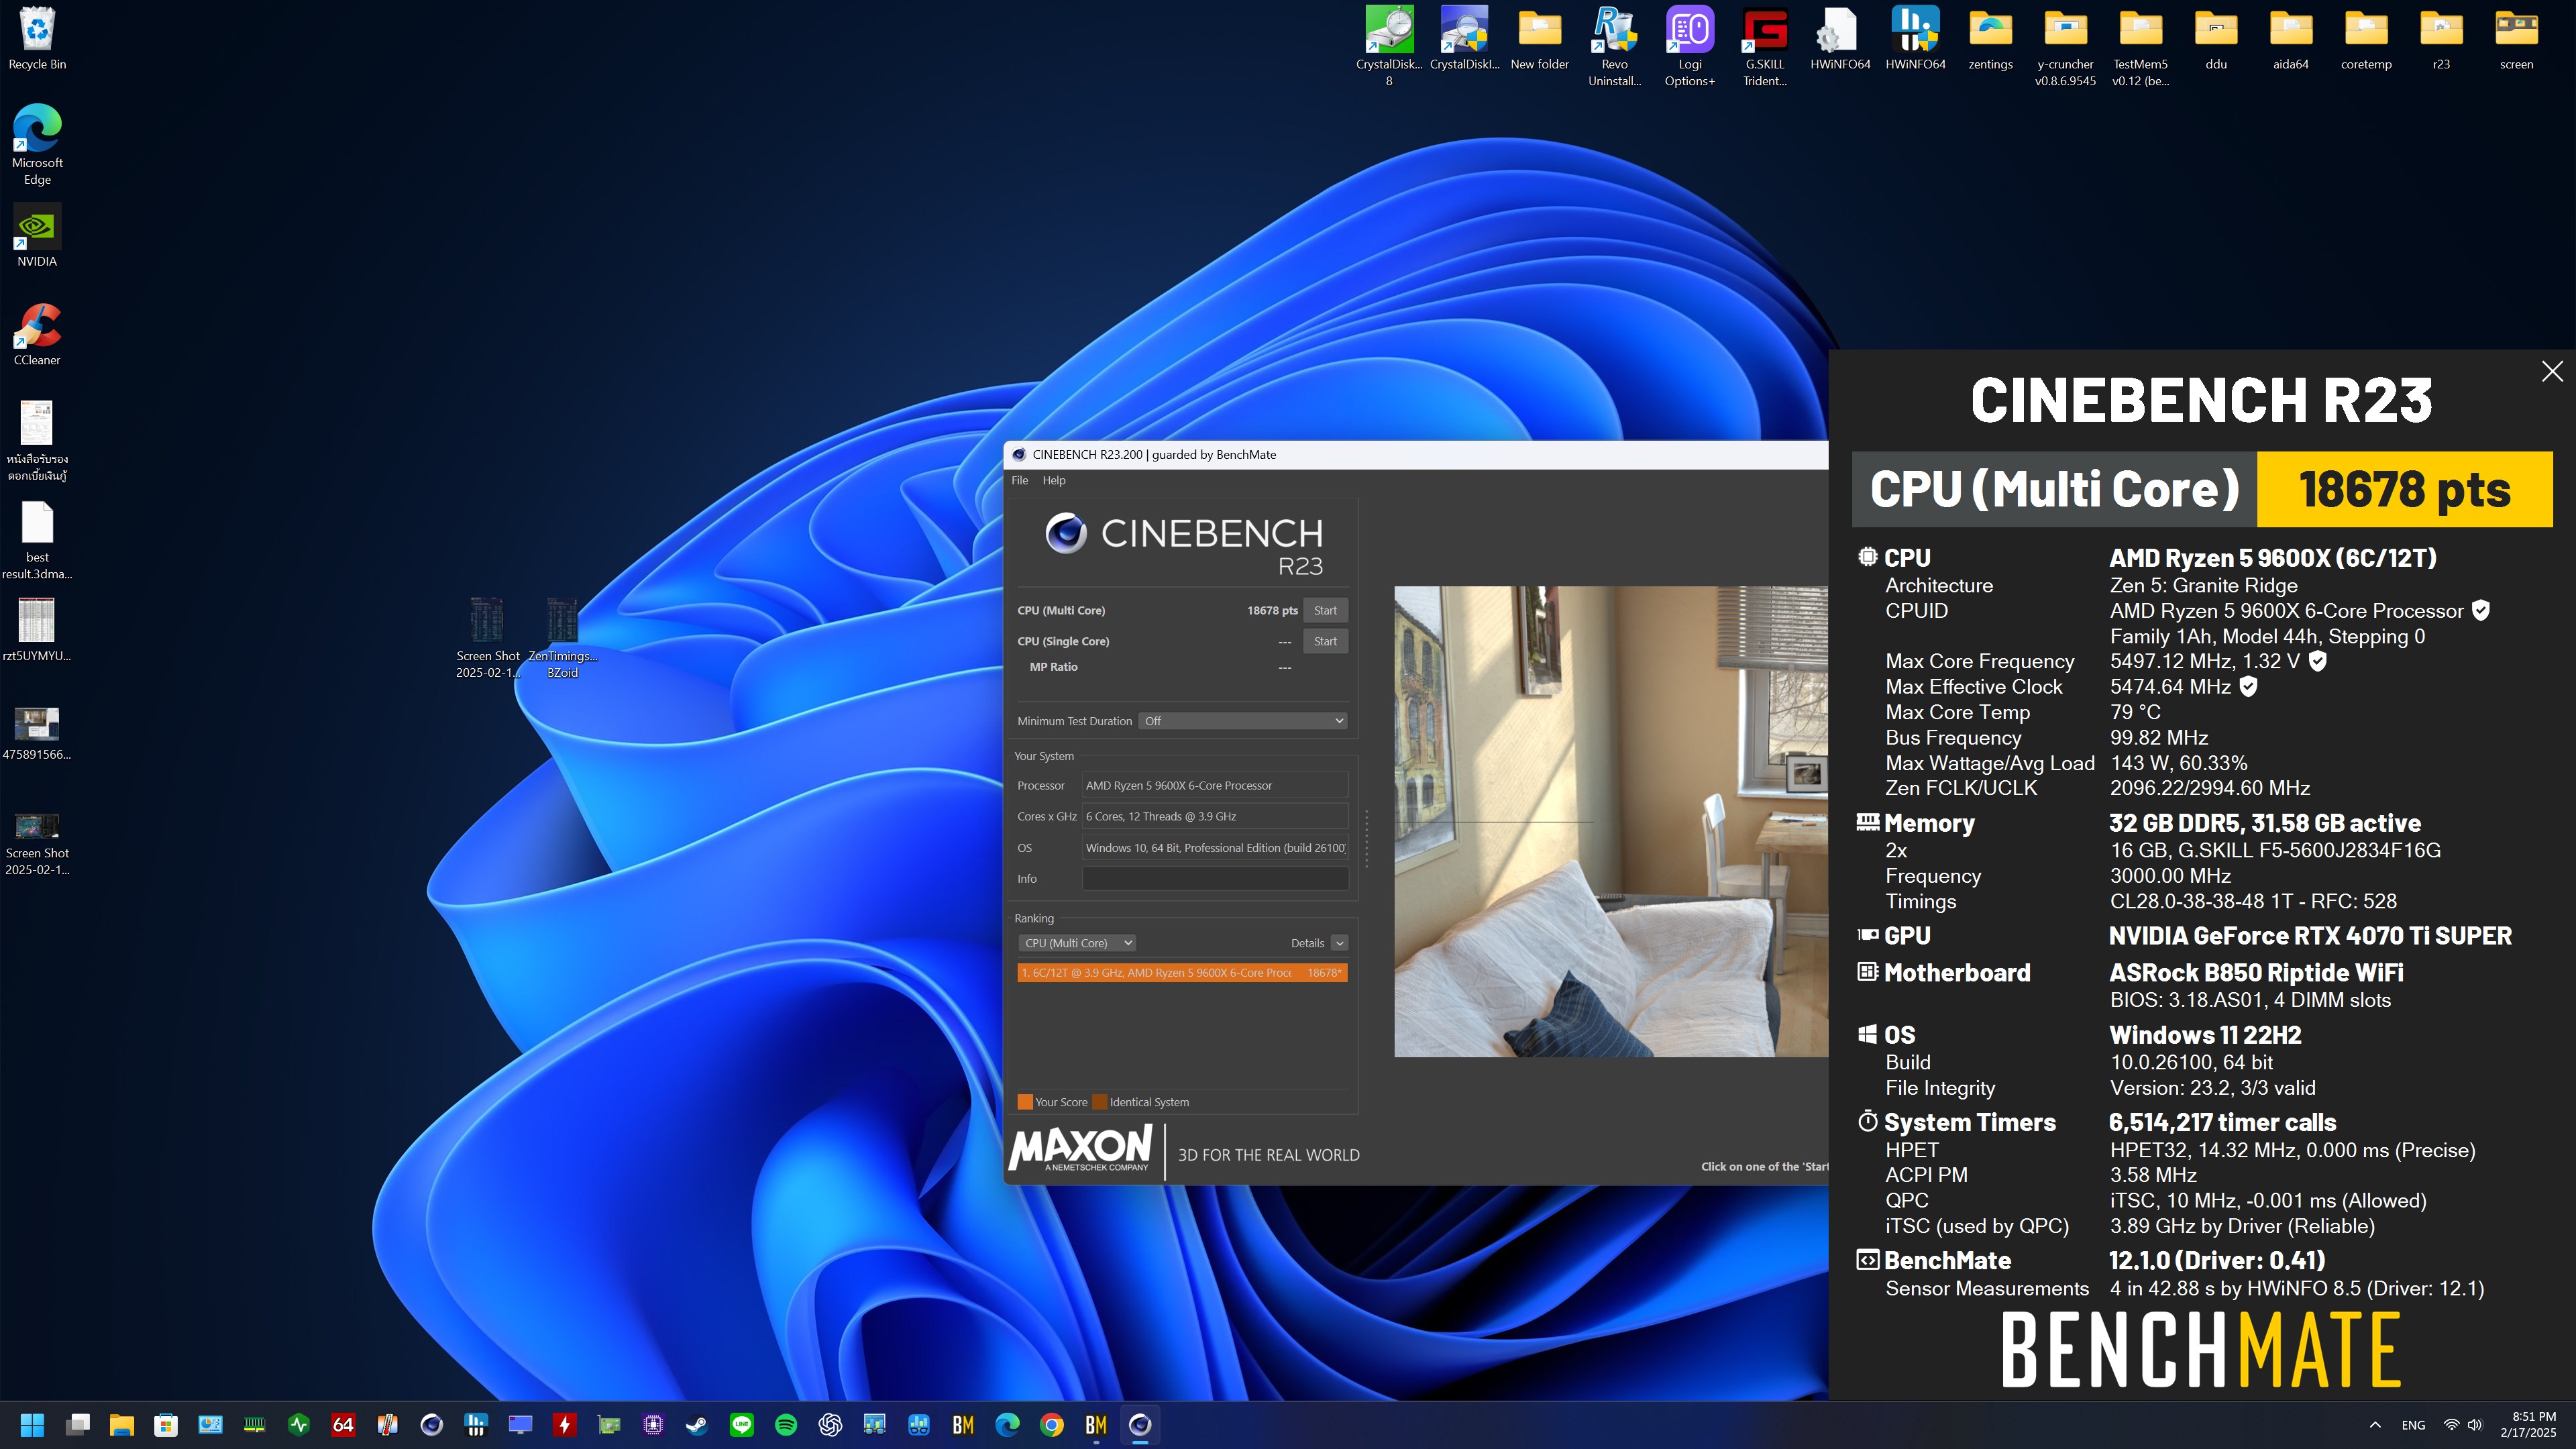Open Microsoft Edge desktop shortcut
This screenshot has width=2576, height=1449.
pyautogui.click(x=37, y=144)
